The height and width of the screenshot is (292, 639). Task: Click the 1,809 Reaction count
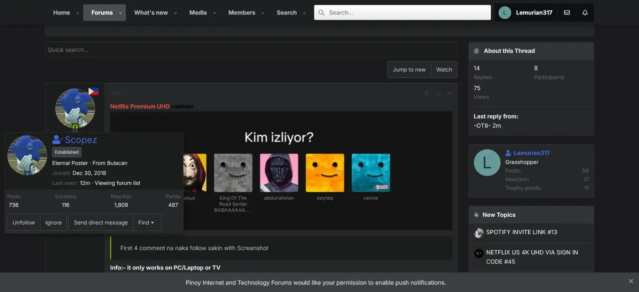[121, 205]
